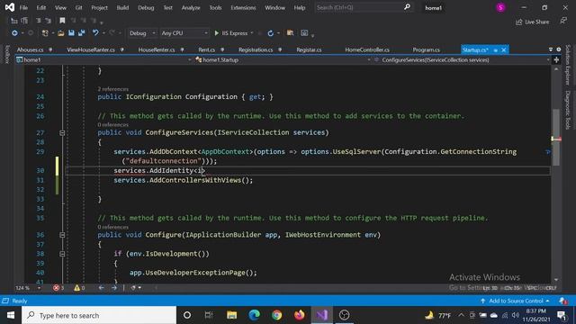Collapse the ConfigureServices method outline

(x=62, y=132)
